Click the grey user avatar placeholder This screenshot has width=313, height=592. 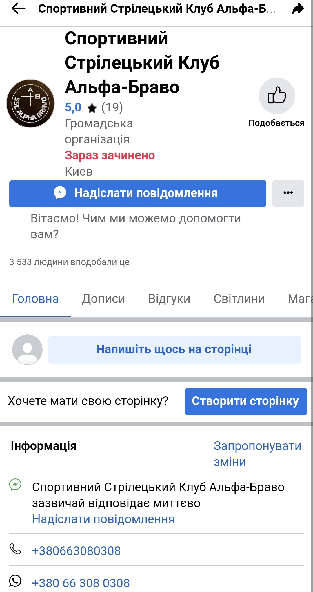click(x=27, y=350)
